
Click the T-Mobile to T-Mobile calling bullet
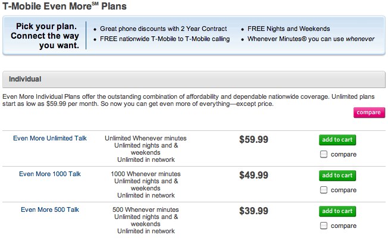pos(165,39)
